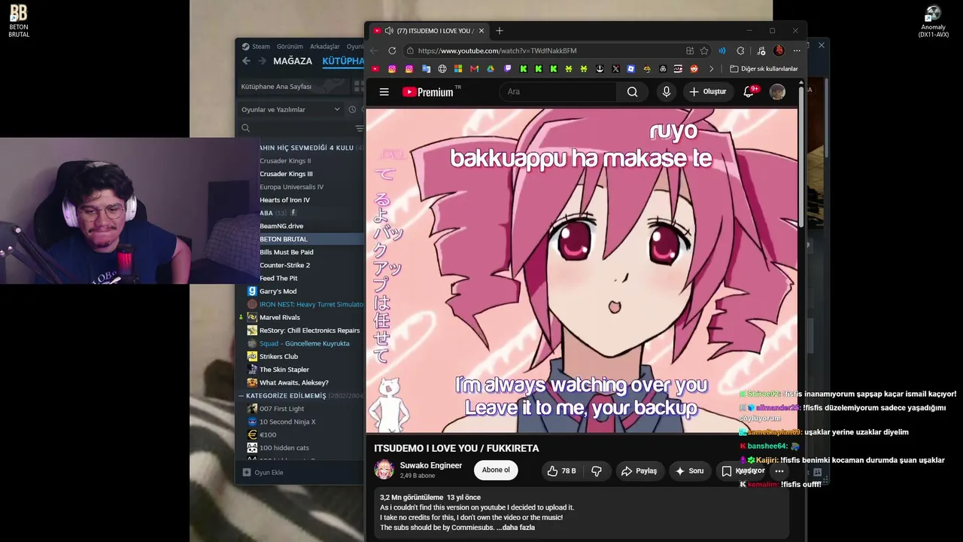Open the Görünüm menu in Steam
The width and height of the screenshot is (963, 542).
290,47
